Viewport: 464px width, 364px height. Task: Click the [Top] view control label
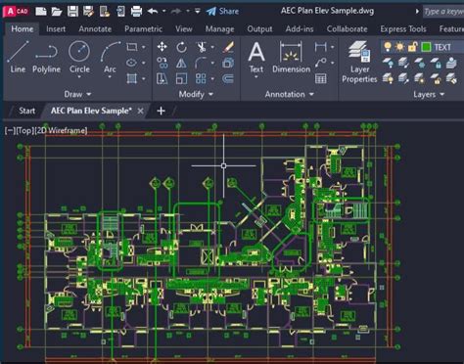[x=24, y=131]
